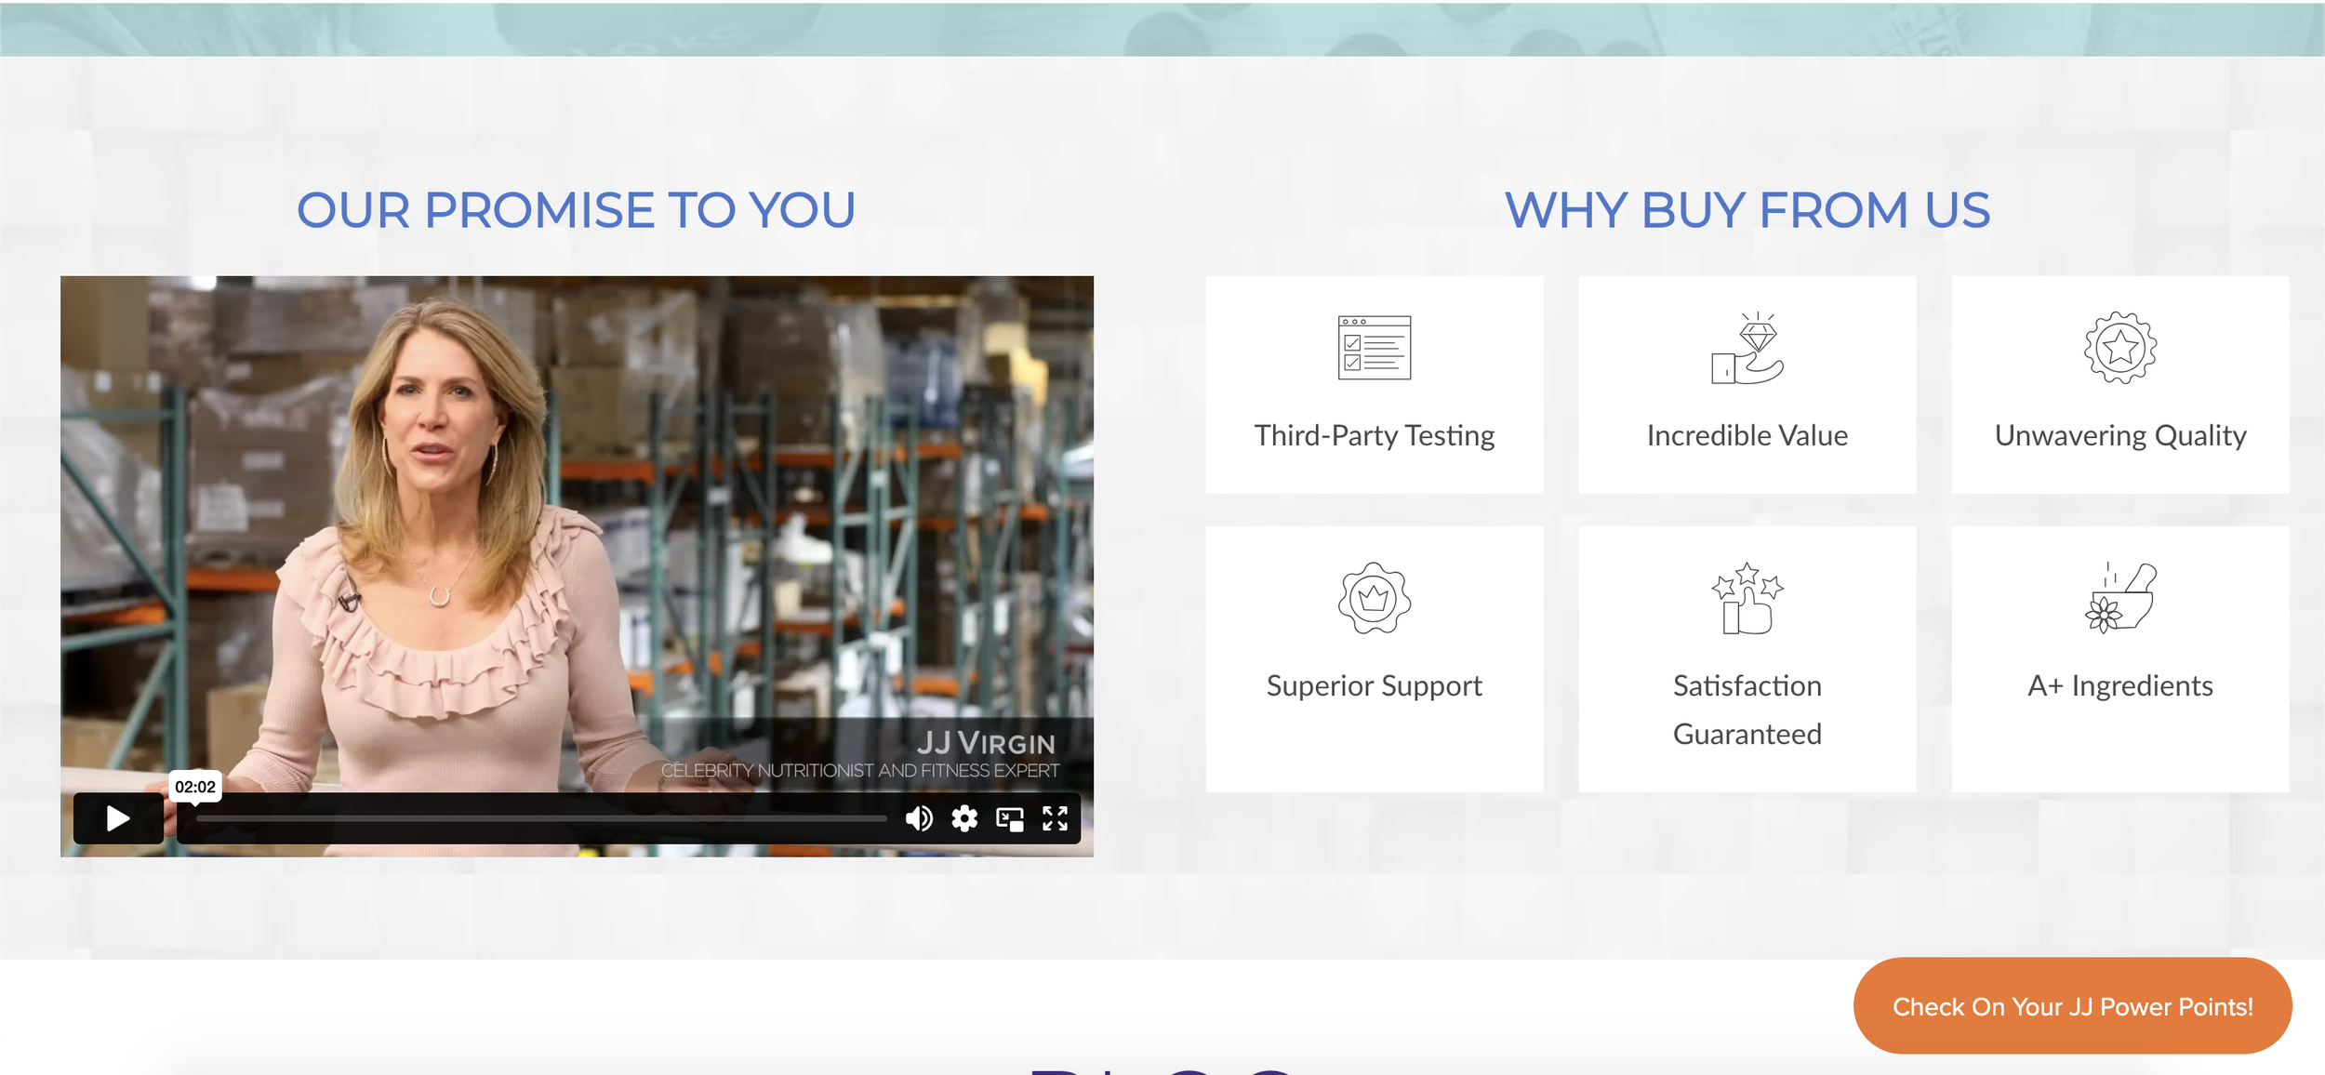Click the Third-Party Testing checklist icon
Screen dimensions: 2325x1075
[x=1375, y=348]
